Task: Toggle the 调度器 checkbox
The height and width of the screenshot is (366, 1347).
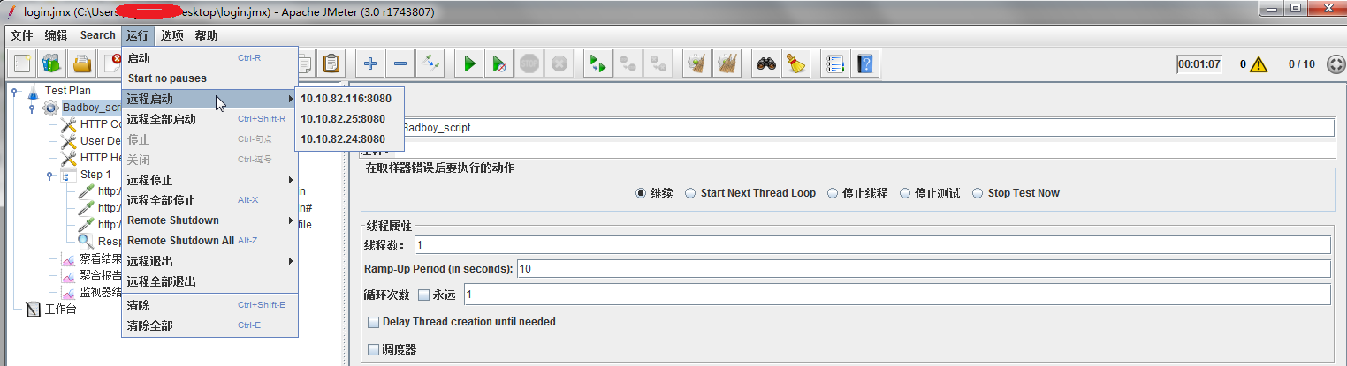Action: click(373, 349)
